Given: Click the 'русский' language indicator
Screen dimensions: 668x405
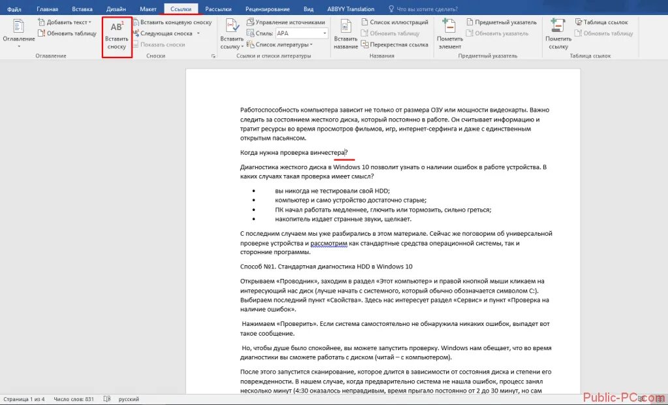Looking at the screenshot, I should [x=129, y=400].
